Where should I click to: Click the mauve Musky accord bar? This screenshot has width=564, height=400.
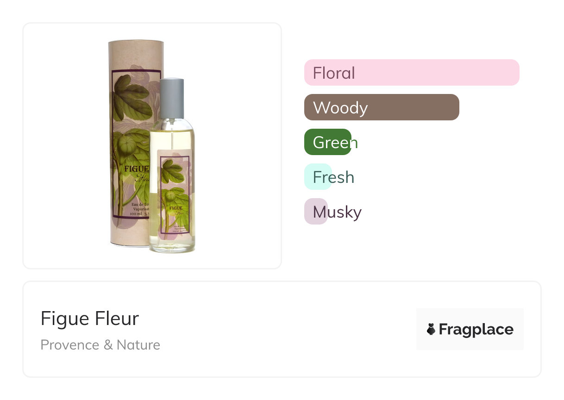click(316, 212)
